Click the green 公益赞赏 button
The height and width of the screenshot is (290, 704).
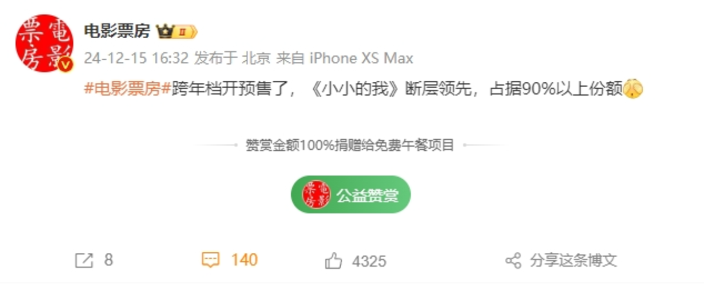pyautogui.click(x=351, y=194)
